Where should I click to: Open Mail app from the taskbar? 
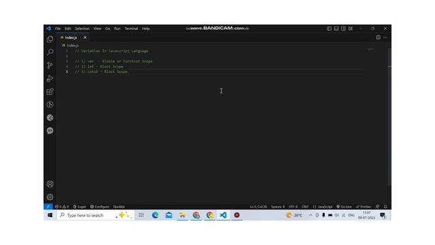(x=169, y=215)
